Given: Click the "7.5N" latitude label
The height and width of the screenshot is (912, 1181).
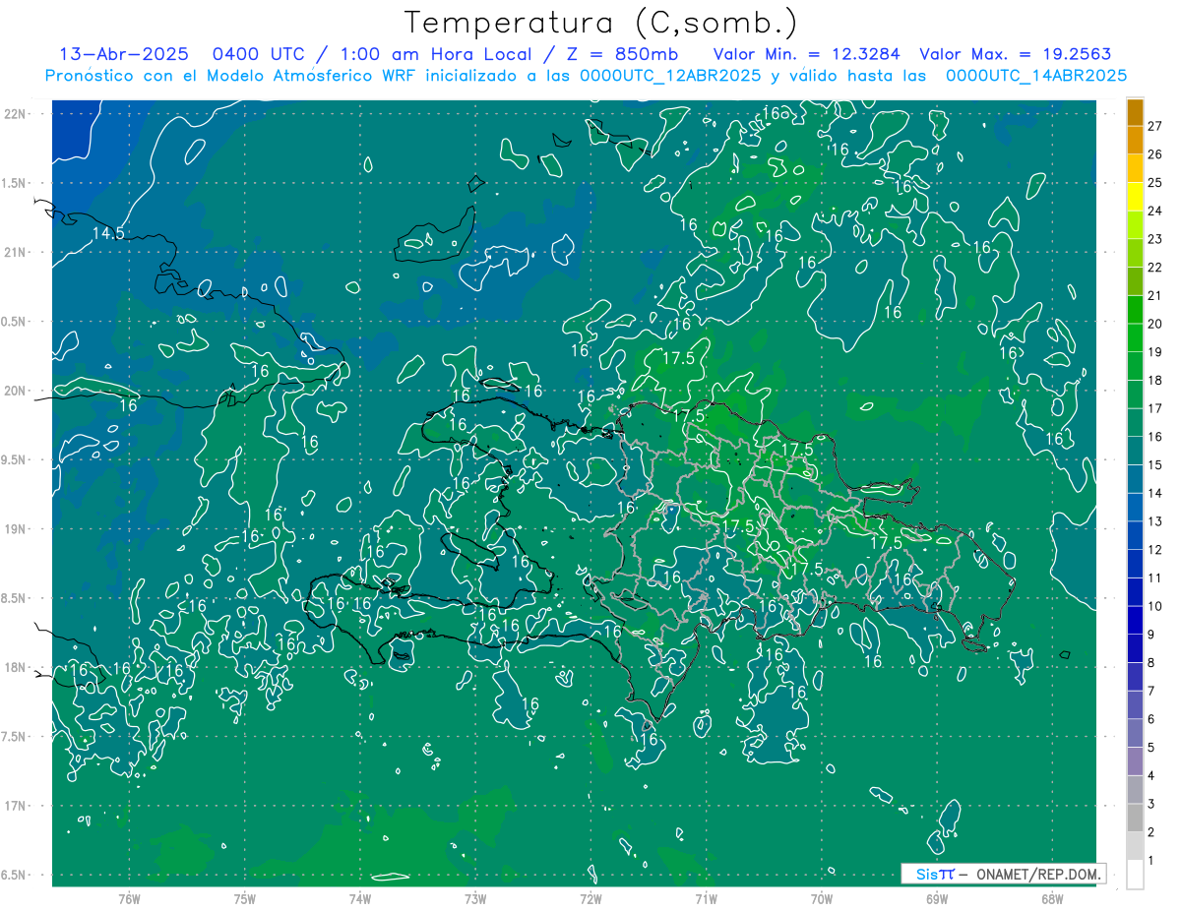Looking at the screenshot, I should [15, 737].
